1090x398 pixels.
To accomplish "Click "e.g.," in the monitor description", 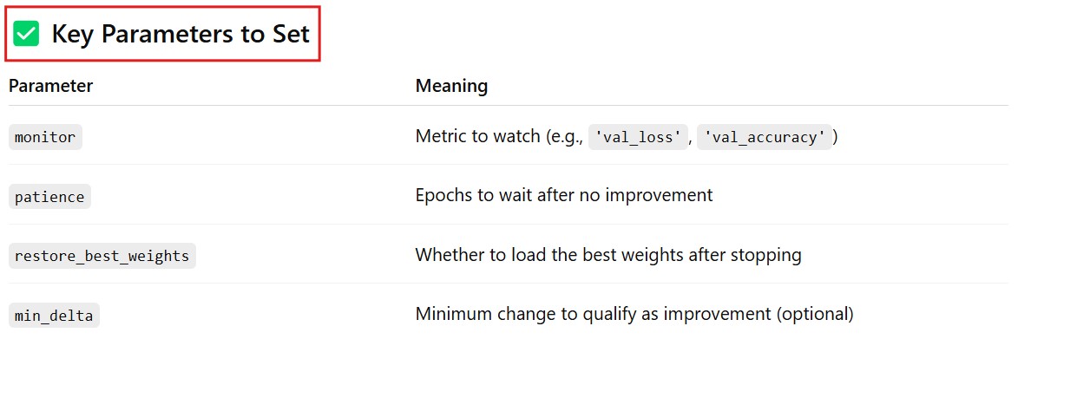I will pos(563,136).
